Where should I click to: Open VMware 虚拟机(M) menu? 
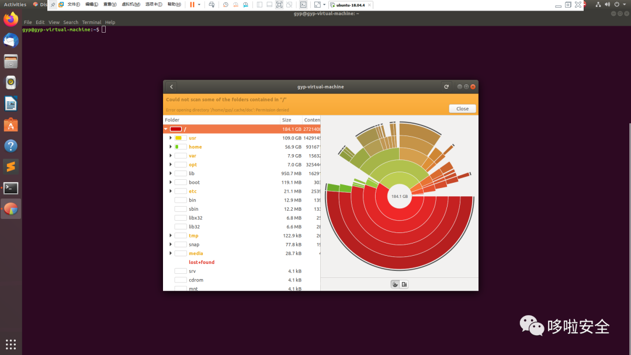[131, 5]
